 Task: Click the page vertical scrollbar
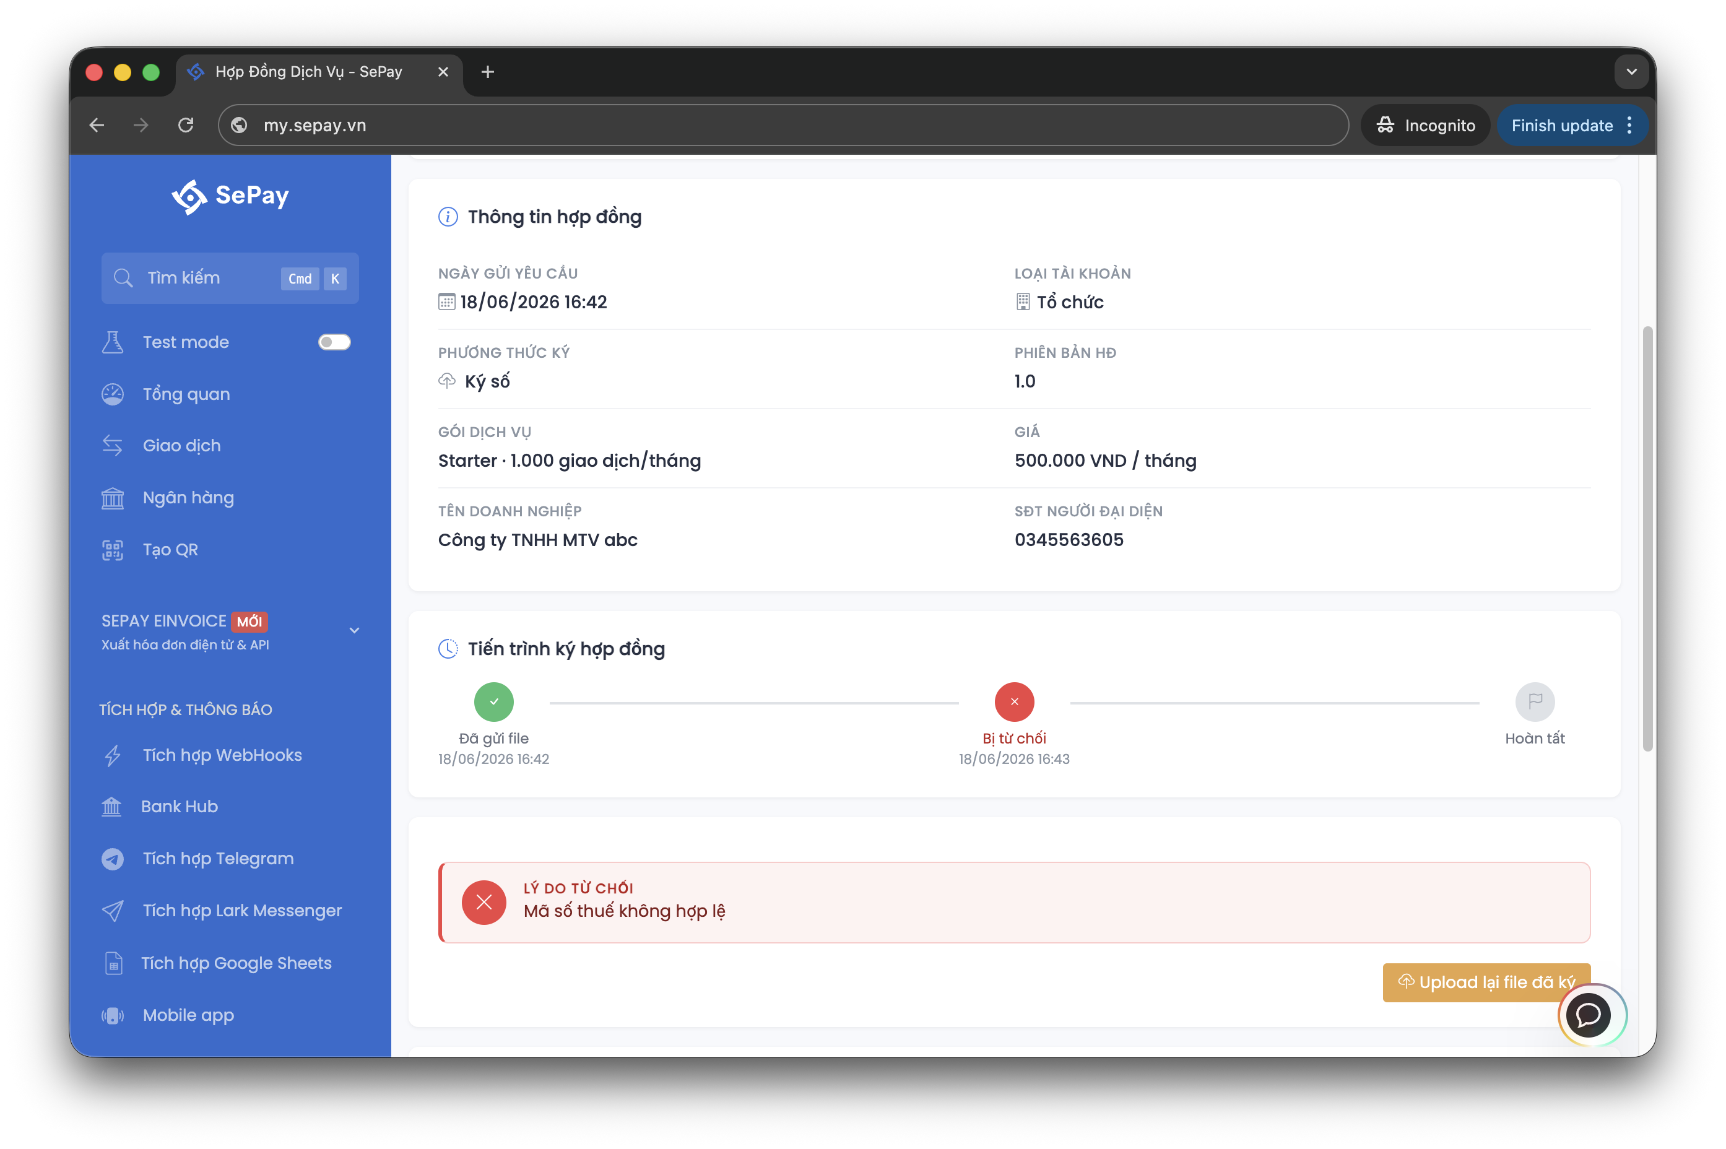point(1647,539)
